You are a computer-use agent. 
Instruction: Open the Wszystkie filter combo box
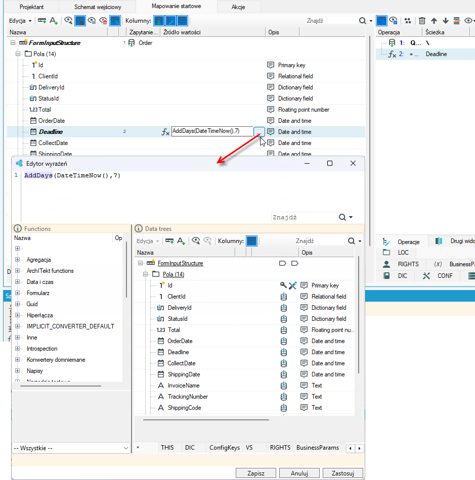[71, 448]
